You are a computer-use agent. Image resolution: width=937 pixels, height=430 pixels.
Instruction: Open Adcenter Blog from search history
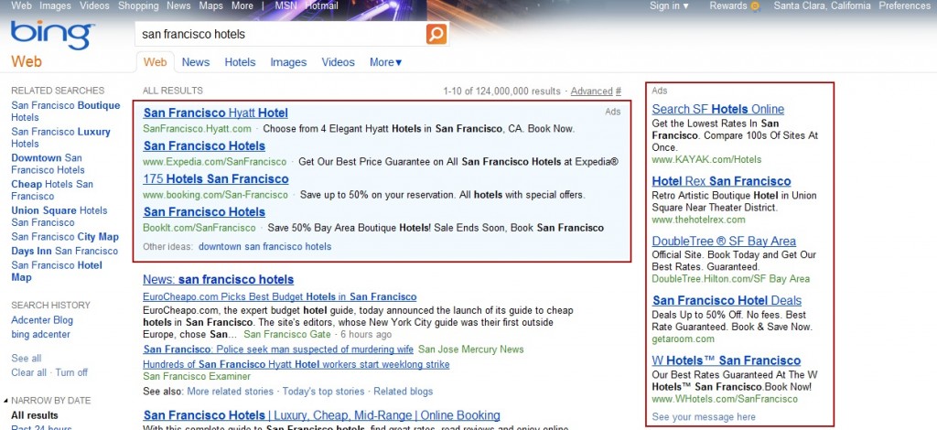42,320
